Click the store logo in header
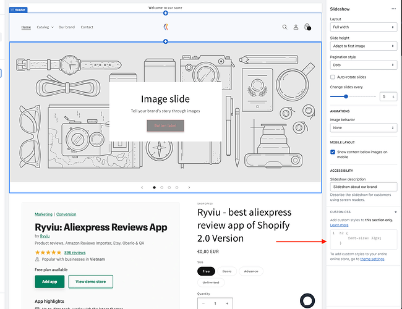402x309 pixels. click(x=165, y=27)
